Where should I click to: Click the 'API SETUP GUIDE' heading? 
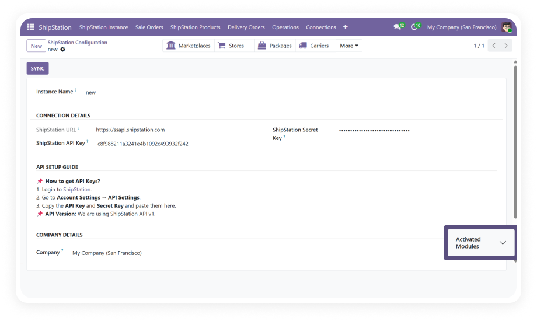click(x=57, y=167)
